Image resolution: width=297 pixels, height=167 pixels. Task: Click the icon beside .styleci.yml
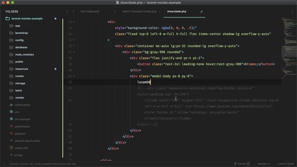click(11, 148)
